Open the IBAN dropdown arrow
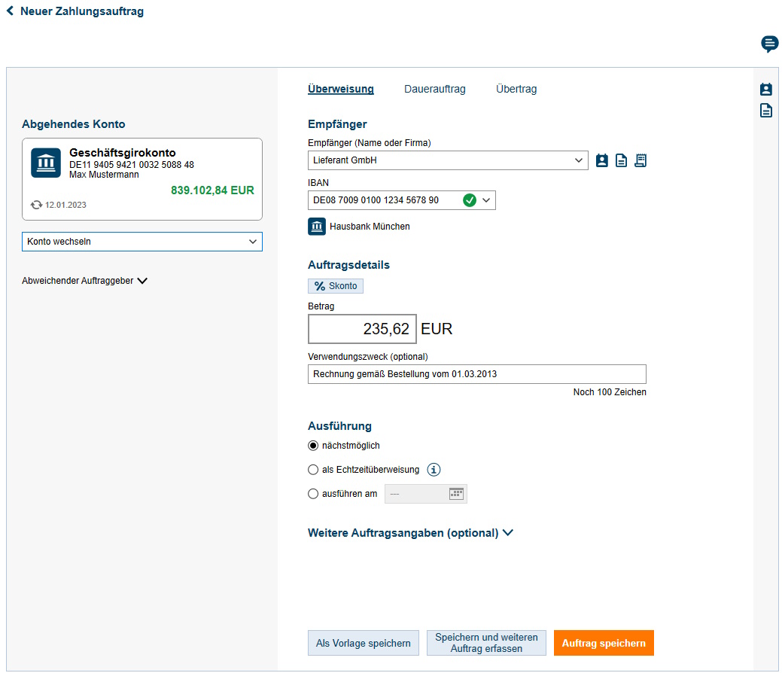 (486, 200)
